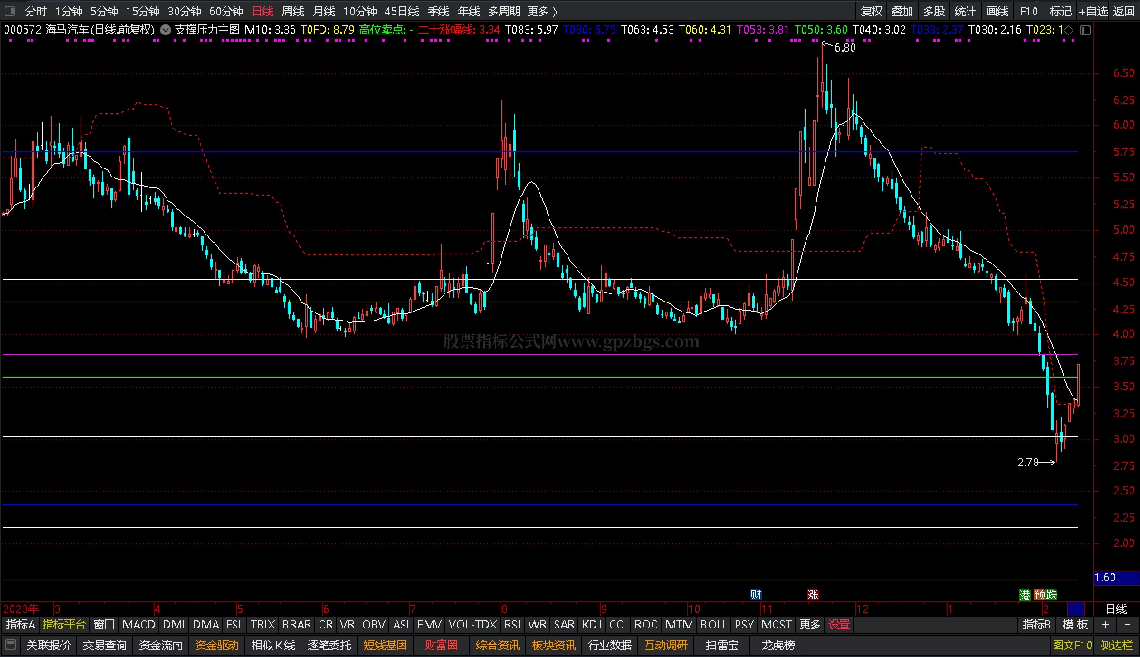Apply the MCST indicator
Image resolution: width=1140 pixels, height=657 pixels.
pyautogui.click(x=777, y=625)
